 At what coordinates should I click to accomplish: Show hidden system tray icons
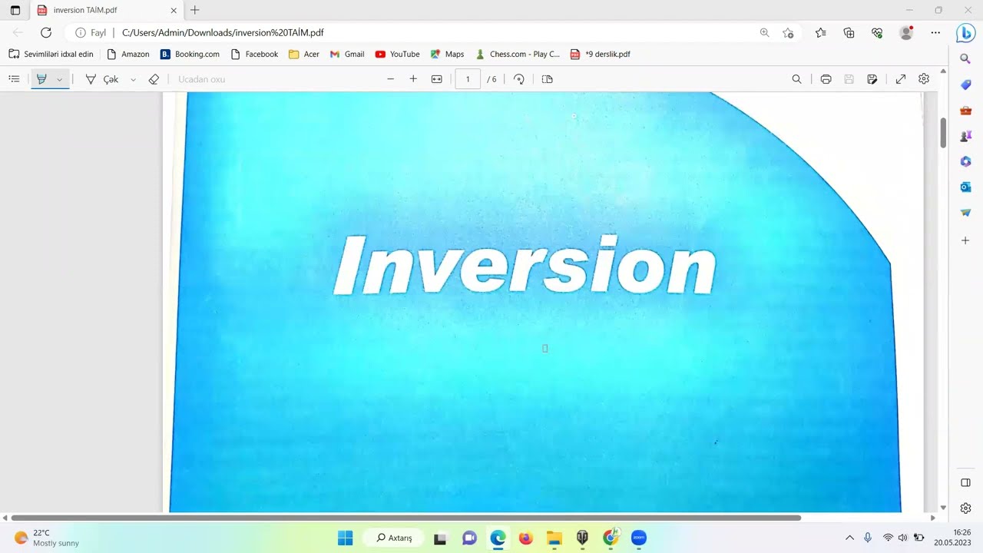(x=849, y=538)
